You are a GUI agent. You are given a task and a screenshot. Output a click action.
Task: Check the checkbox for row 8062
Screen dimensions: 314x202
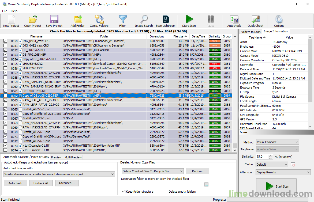tap(5, 96)
